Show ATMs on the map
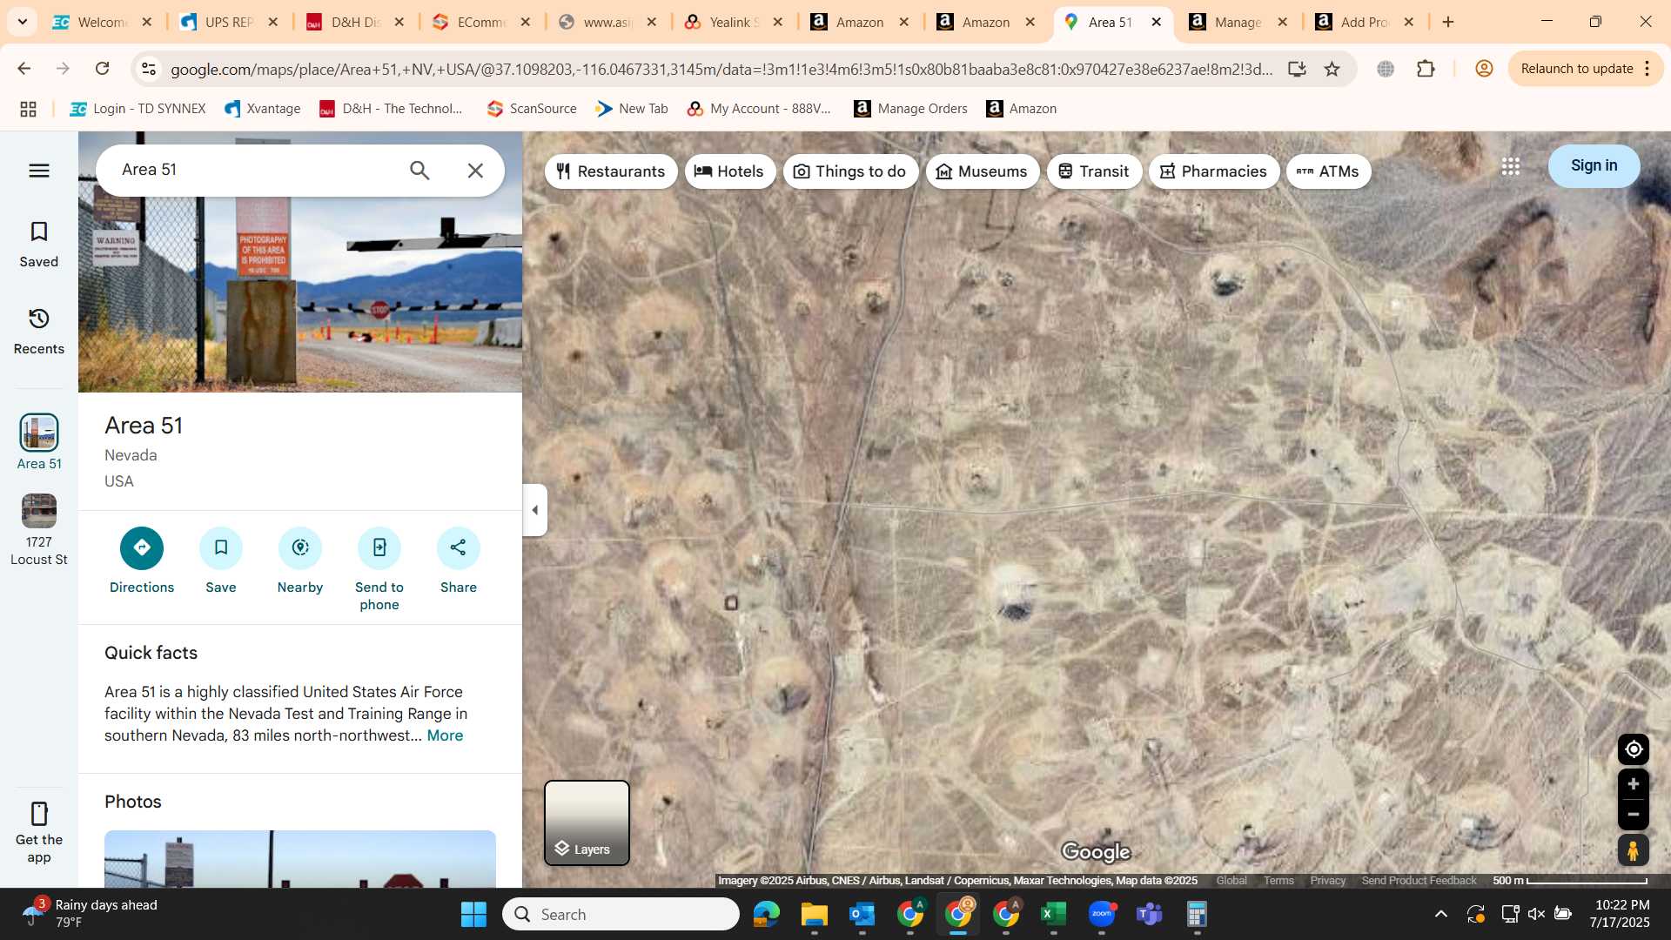1671x940 pixels. [x=1329, y=171]
